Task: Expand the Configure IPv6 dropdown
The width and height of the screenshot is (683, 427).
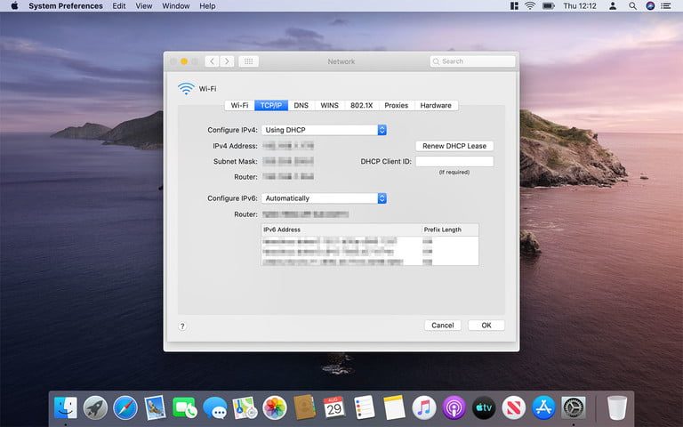Action: tap(324, 198)
